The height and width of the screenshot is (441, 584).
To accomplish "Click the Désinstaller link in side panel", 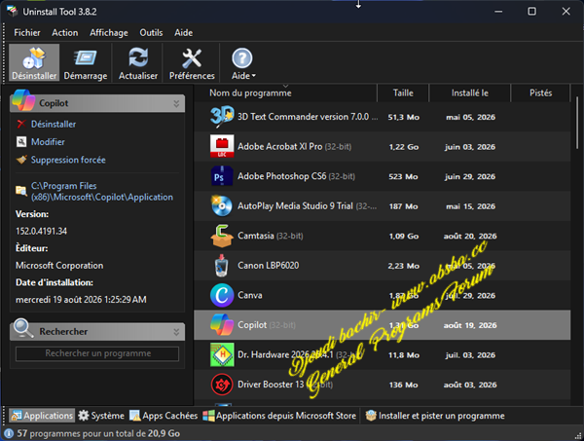I will [54, 124].
